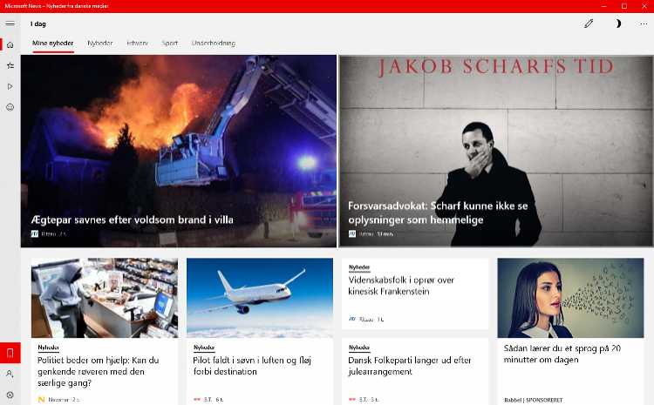Open the airplane photo thumbnail
This screenshot has width=654, height=405.
pyautogui.click(x=260, y=298)
